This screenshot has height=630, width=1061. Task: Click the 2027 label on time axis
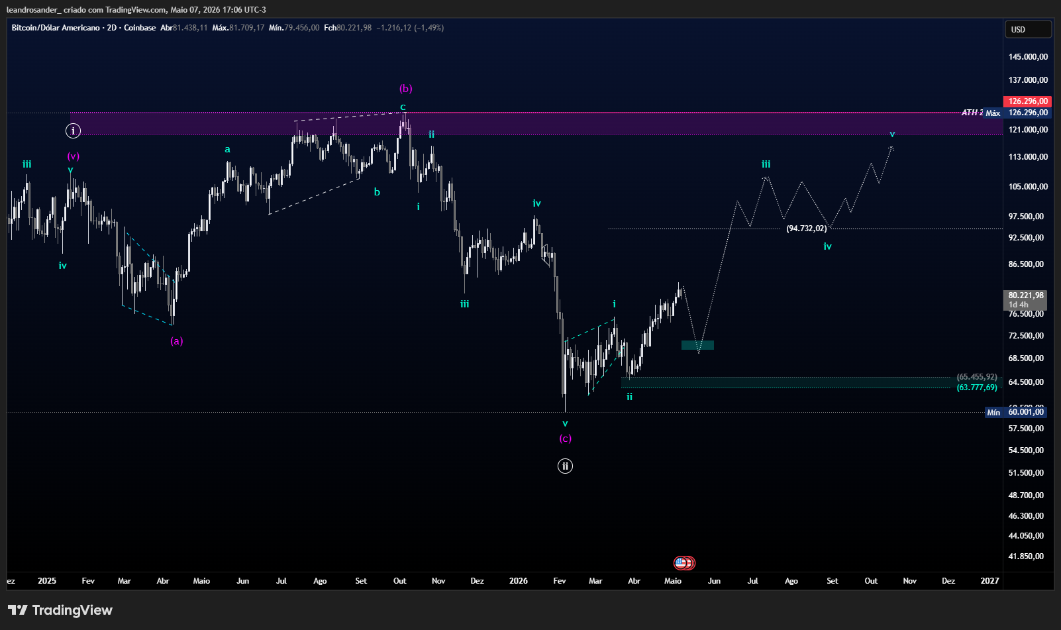(989, 581)
